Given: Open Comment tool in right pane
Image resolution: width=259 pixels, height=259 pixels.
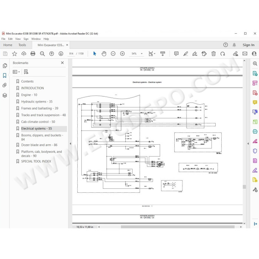Looking at the screenshot, I should 255,102.
